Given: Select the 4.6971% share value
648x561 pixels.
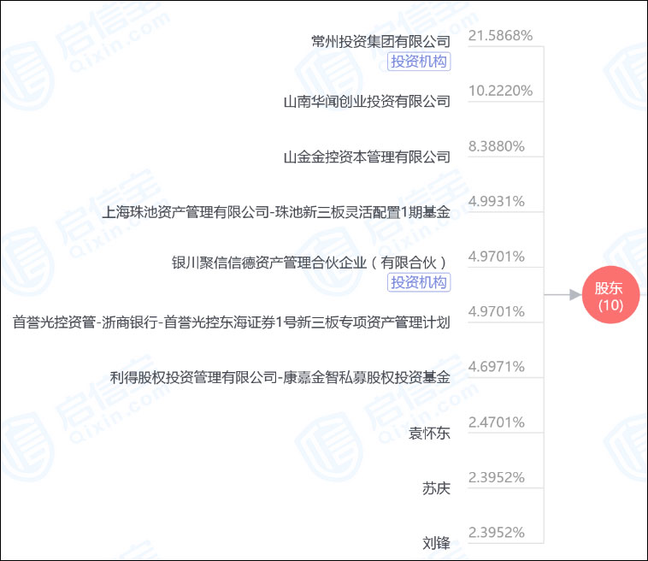Looking at the screenshot, I should coord(497,366).
